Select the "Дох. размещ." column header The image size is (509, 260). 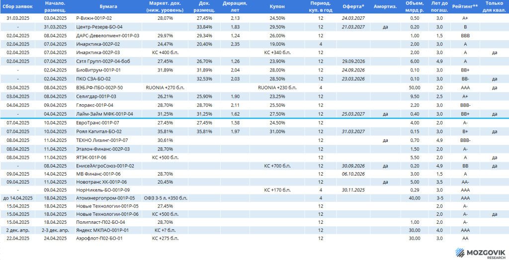[204, 6]
